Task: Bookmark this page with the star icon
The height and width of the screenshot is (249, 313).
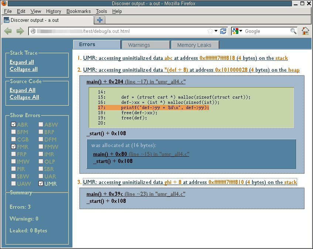Action: 210,31
